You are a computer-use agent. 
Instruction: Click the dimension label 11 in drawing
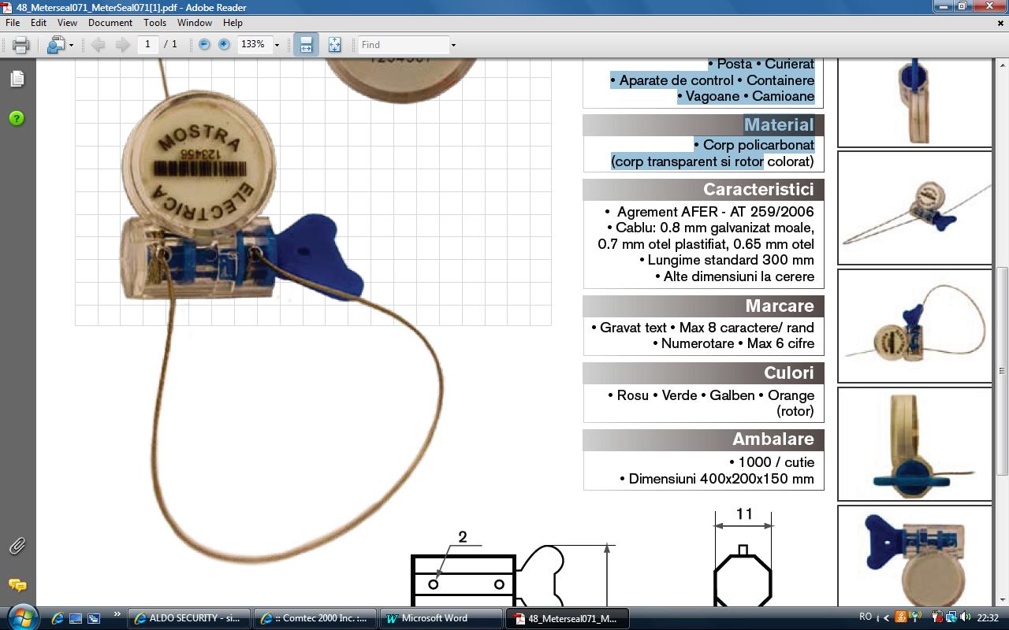point(744,514)
